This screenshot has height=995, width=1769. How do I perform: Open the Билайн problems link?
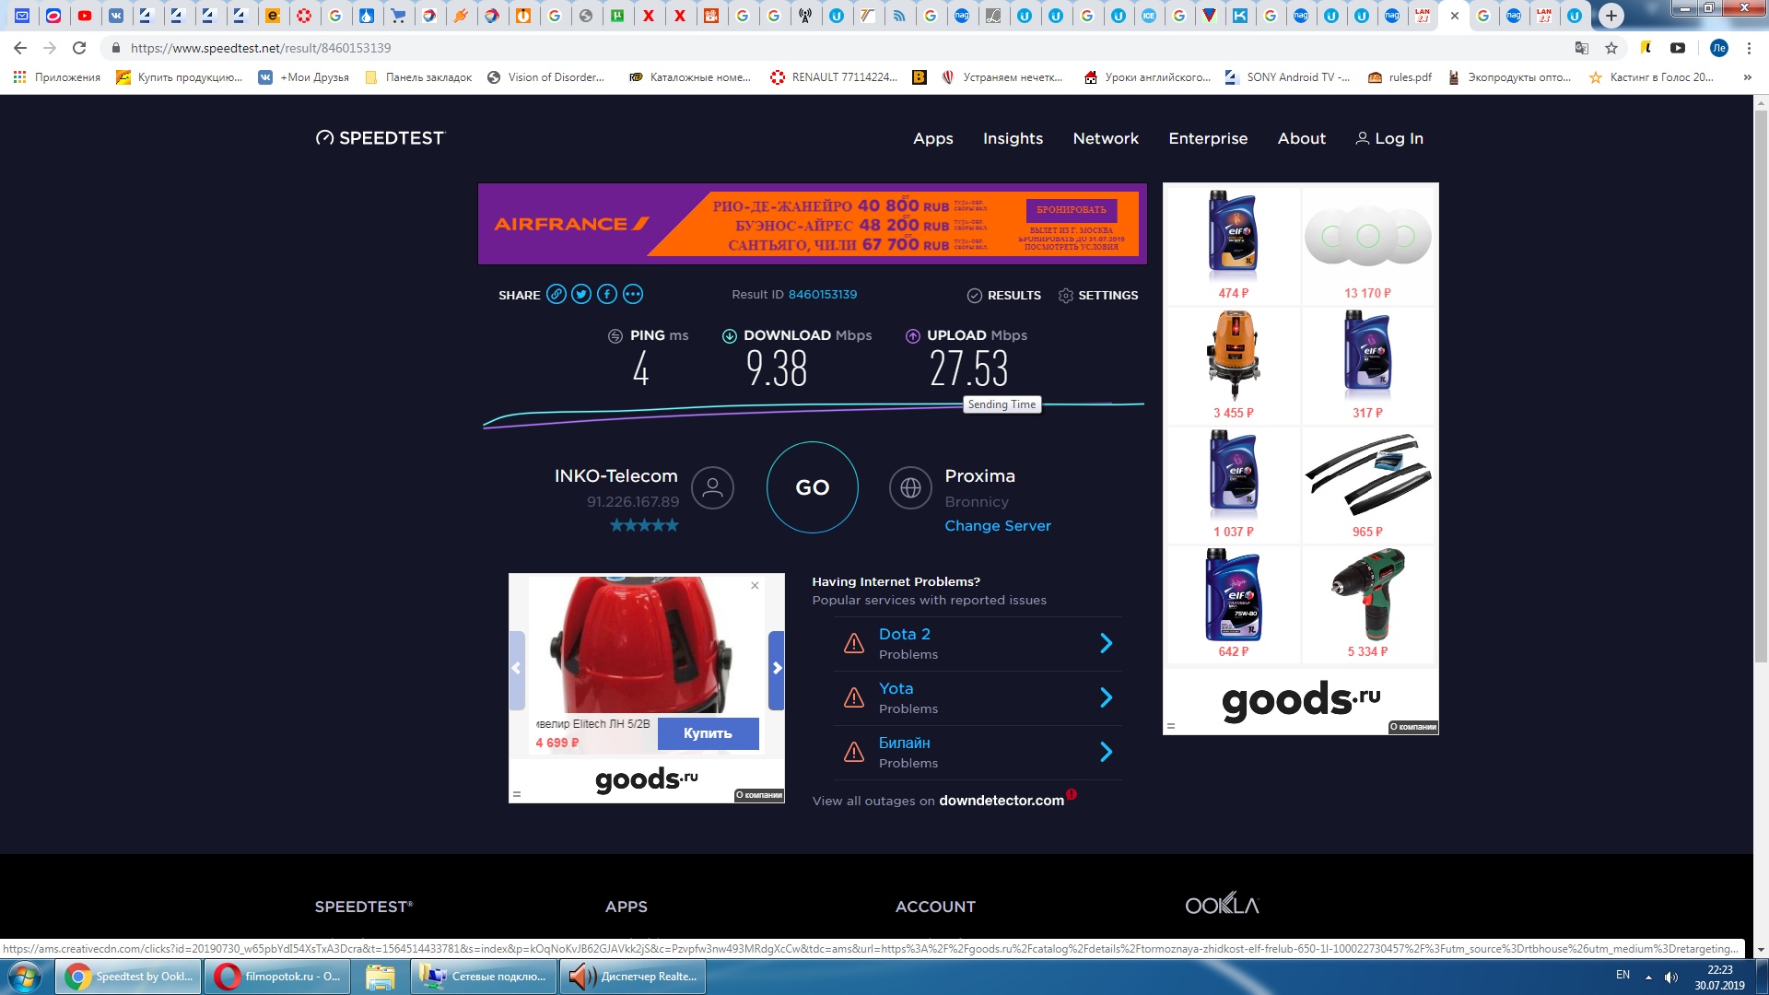(x=904, y=743)
